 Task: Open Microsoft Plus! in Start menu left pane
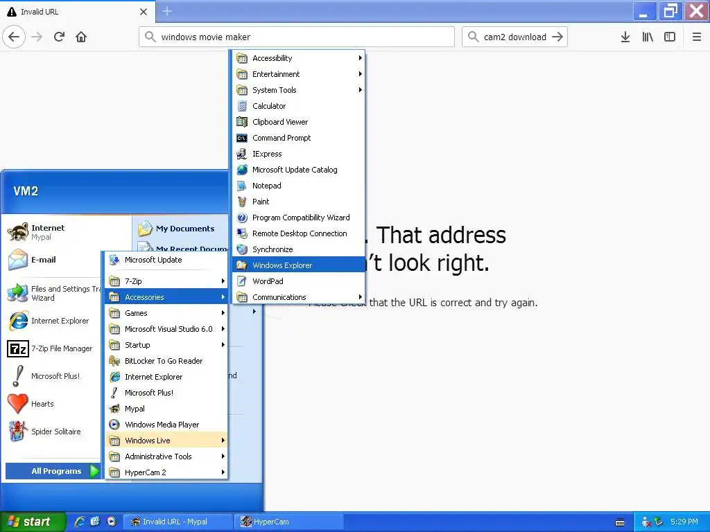click(x=53, y=376)
